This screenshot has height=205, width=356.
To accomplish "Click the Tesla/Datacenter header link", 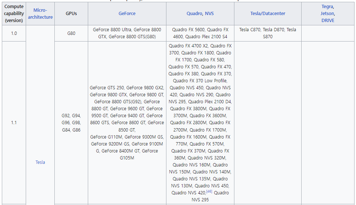I will coord(268,13).
